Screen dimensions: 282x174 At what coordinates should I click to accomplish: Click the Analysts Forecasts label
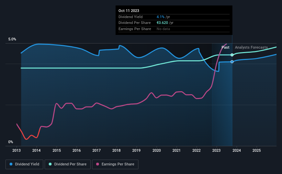(x=251, y=47)
